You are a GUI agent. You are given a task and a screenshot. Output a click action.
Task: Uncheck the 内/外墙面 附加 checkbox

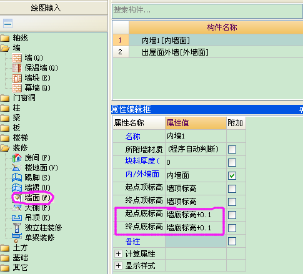click(x=232, y=175)
